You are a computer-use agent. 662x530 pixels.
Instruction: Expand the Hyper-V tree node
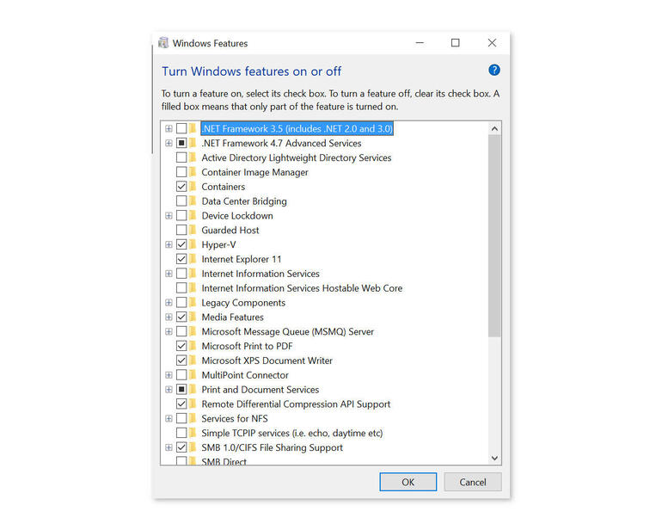point(169,244)
